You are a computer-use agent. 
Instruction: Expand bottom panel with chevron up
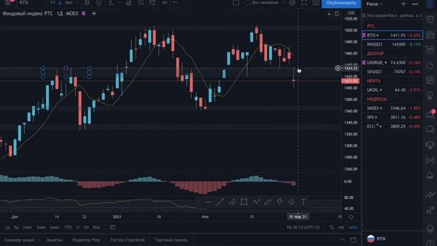[342, 240]
